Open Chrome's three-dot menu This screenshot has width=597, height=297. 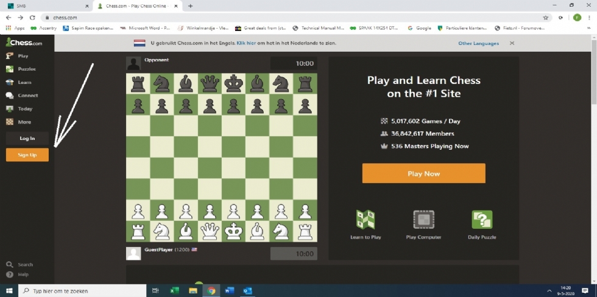pos(590,18)
